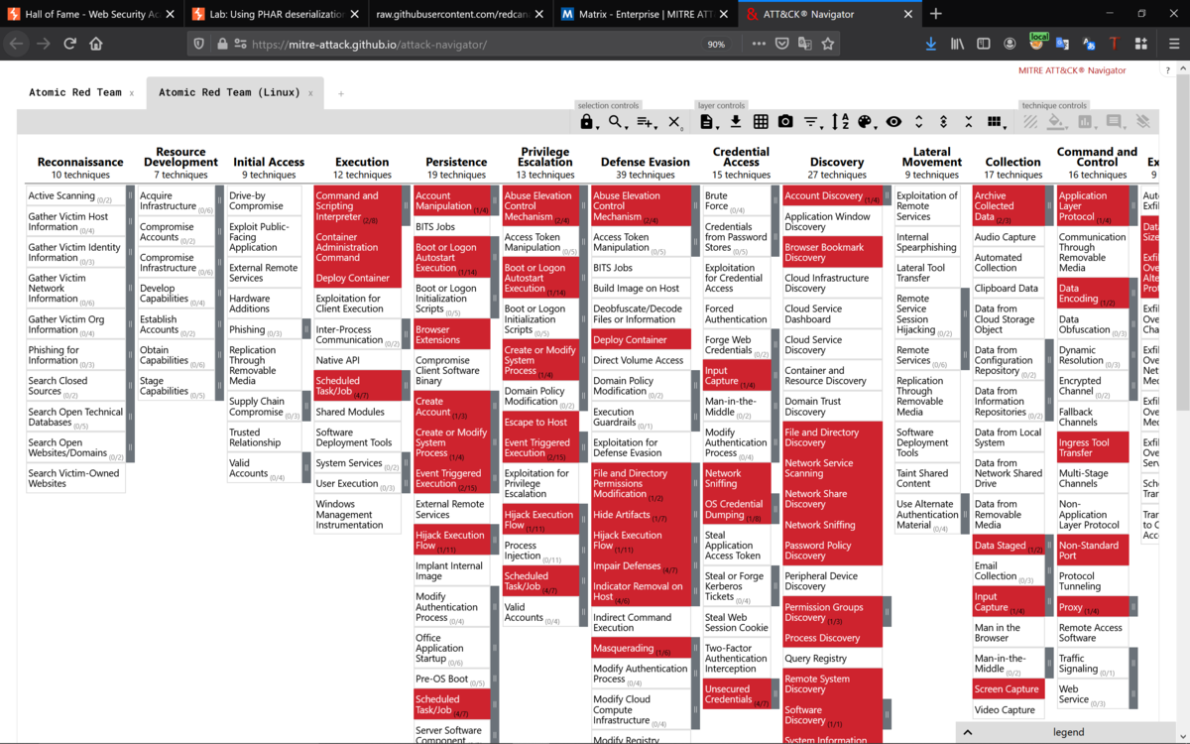Open the color setup palette
Image resolution: width=1190 pixels, height=744 pixels.
(866, 122)
